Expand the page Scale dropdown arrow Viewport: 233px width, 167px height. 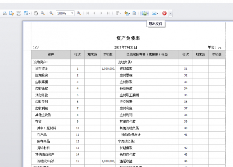(28, 13)
